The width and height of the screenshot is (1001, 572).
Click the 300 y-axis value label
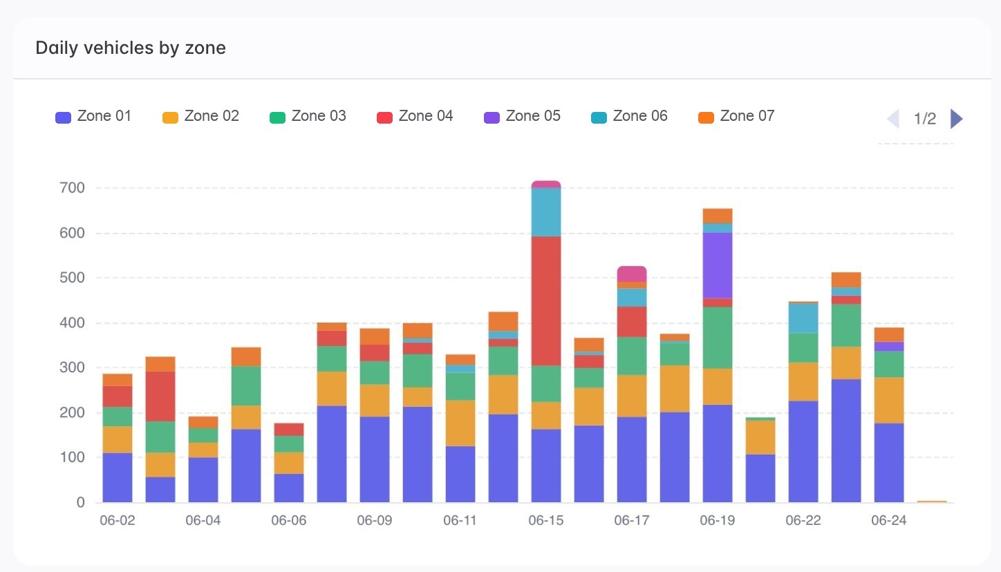pos(73,368)
